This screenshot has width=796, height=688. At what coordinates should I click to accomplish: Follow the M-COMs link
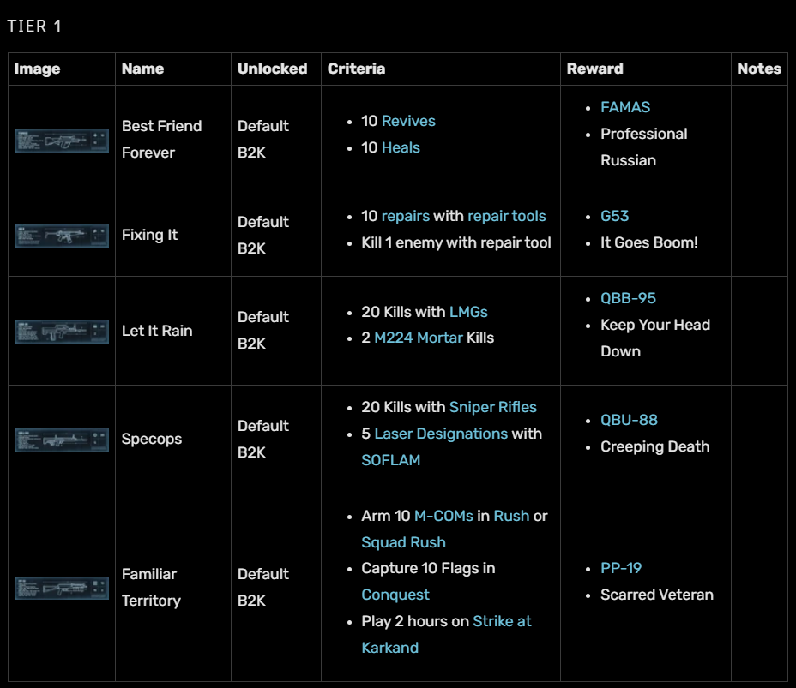click(443, 516)
